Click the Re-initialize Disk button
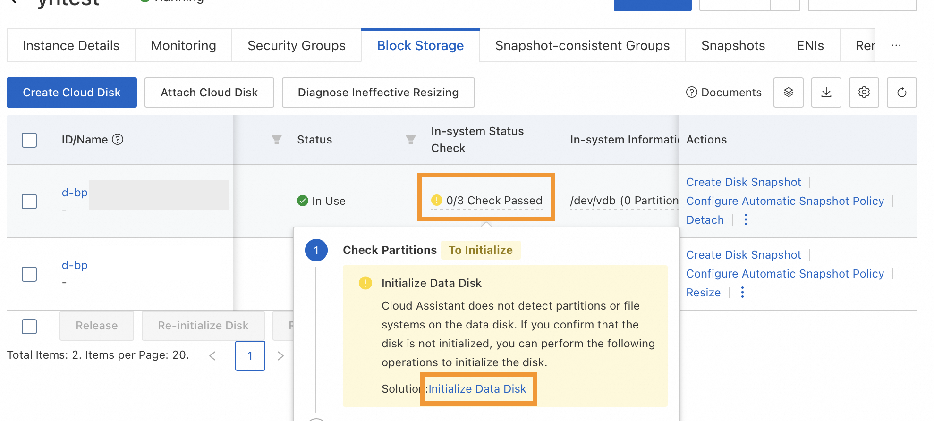934x421 pixels. 203,326
